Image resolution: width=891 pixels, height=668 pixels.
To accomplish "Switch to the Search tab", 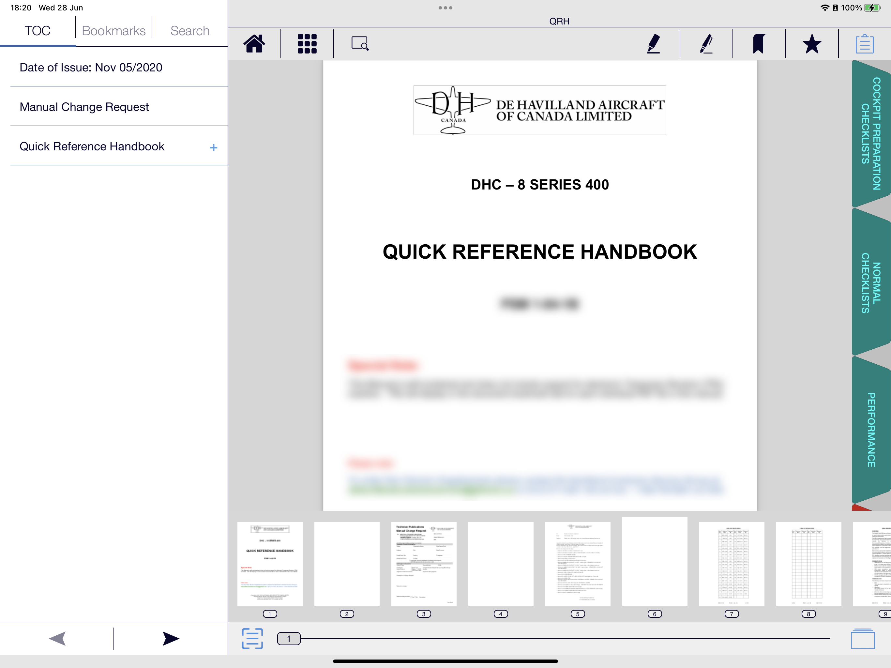I will click(x=190, y=31).
